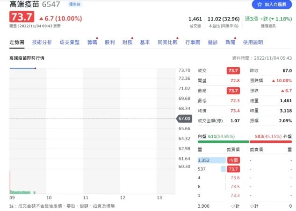Click the 振幅 value 2.09%
The width and height of the screenshot is (296, 211).
pos(285,120)
